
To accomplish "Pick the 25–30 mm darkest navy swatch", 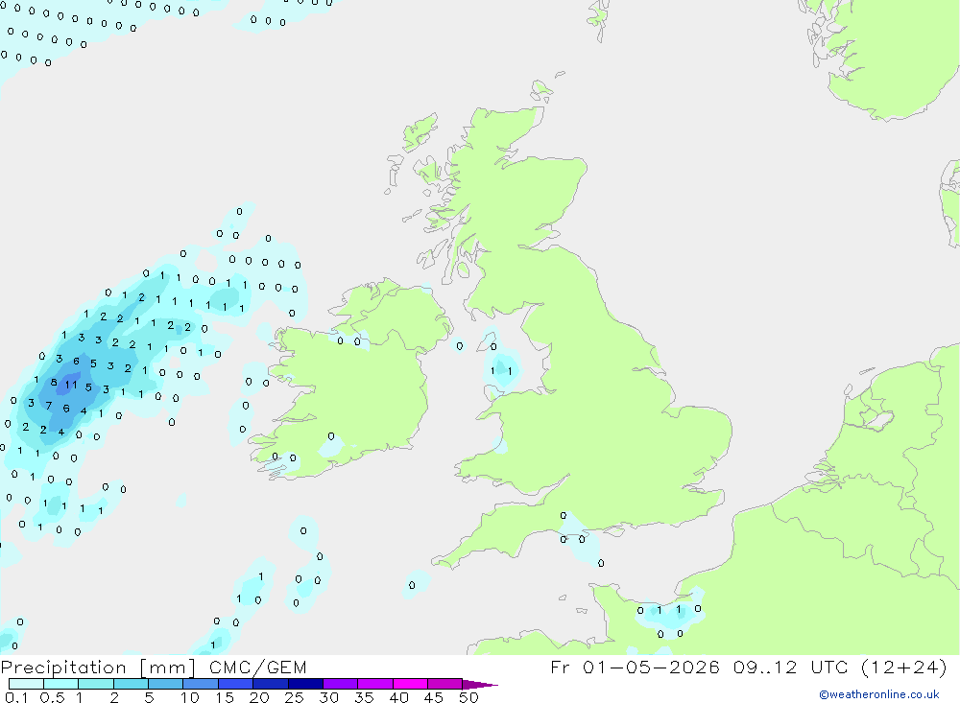I will tap(305, 684).
